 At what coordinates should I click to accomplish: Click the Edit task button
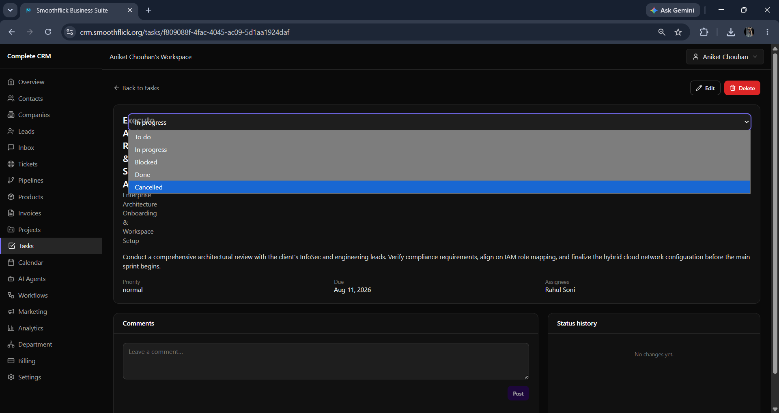point(705,88)
